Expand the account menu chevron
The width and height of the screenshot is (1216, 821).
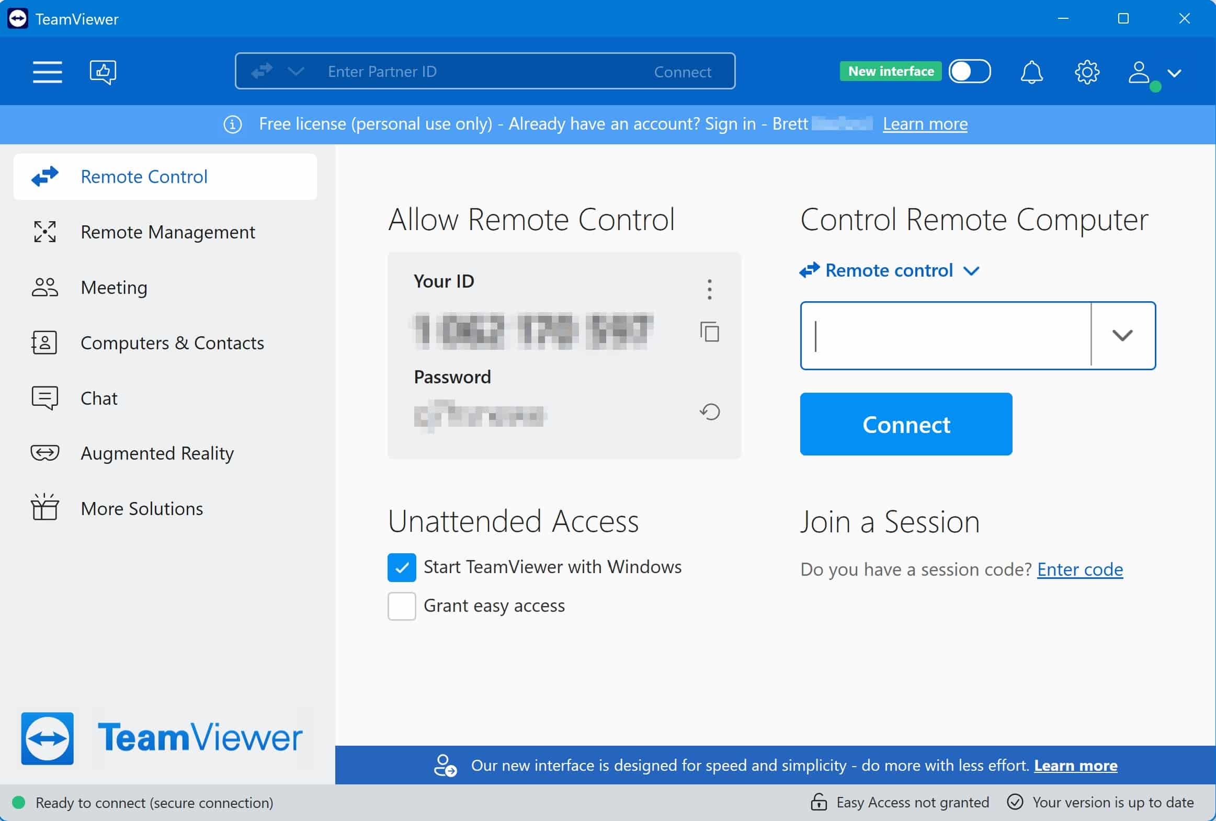(1174, 73)
